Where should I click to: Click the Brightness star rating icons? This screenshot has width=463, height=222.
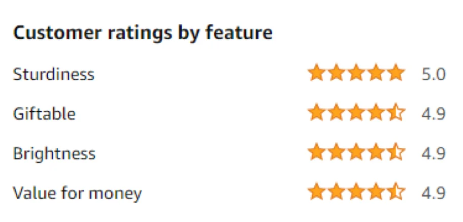point(356,152)
